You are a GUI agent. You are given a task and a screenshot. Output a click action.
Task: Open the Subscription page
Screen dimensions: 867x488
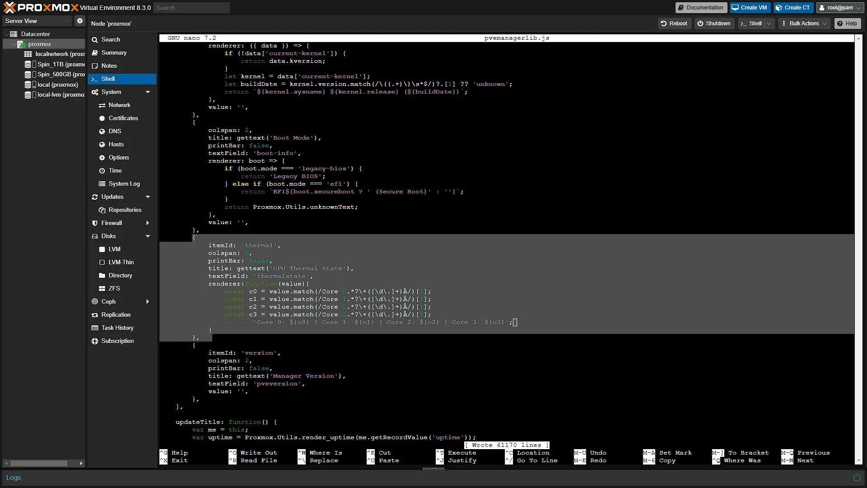click(x=122, y=341)
